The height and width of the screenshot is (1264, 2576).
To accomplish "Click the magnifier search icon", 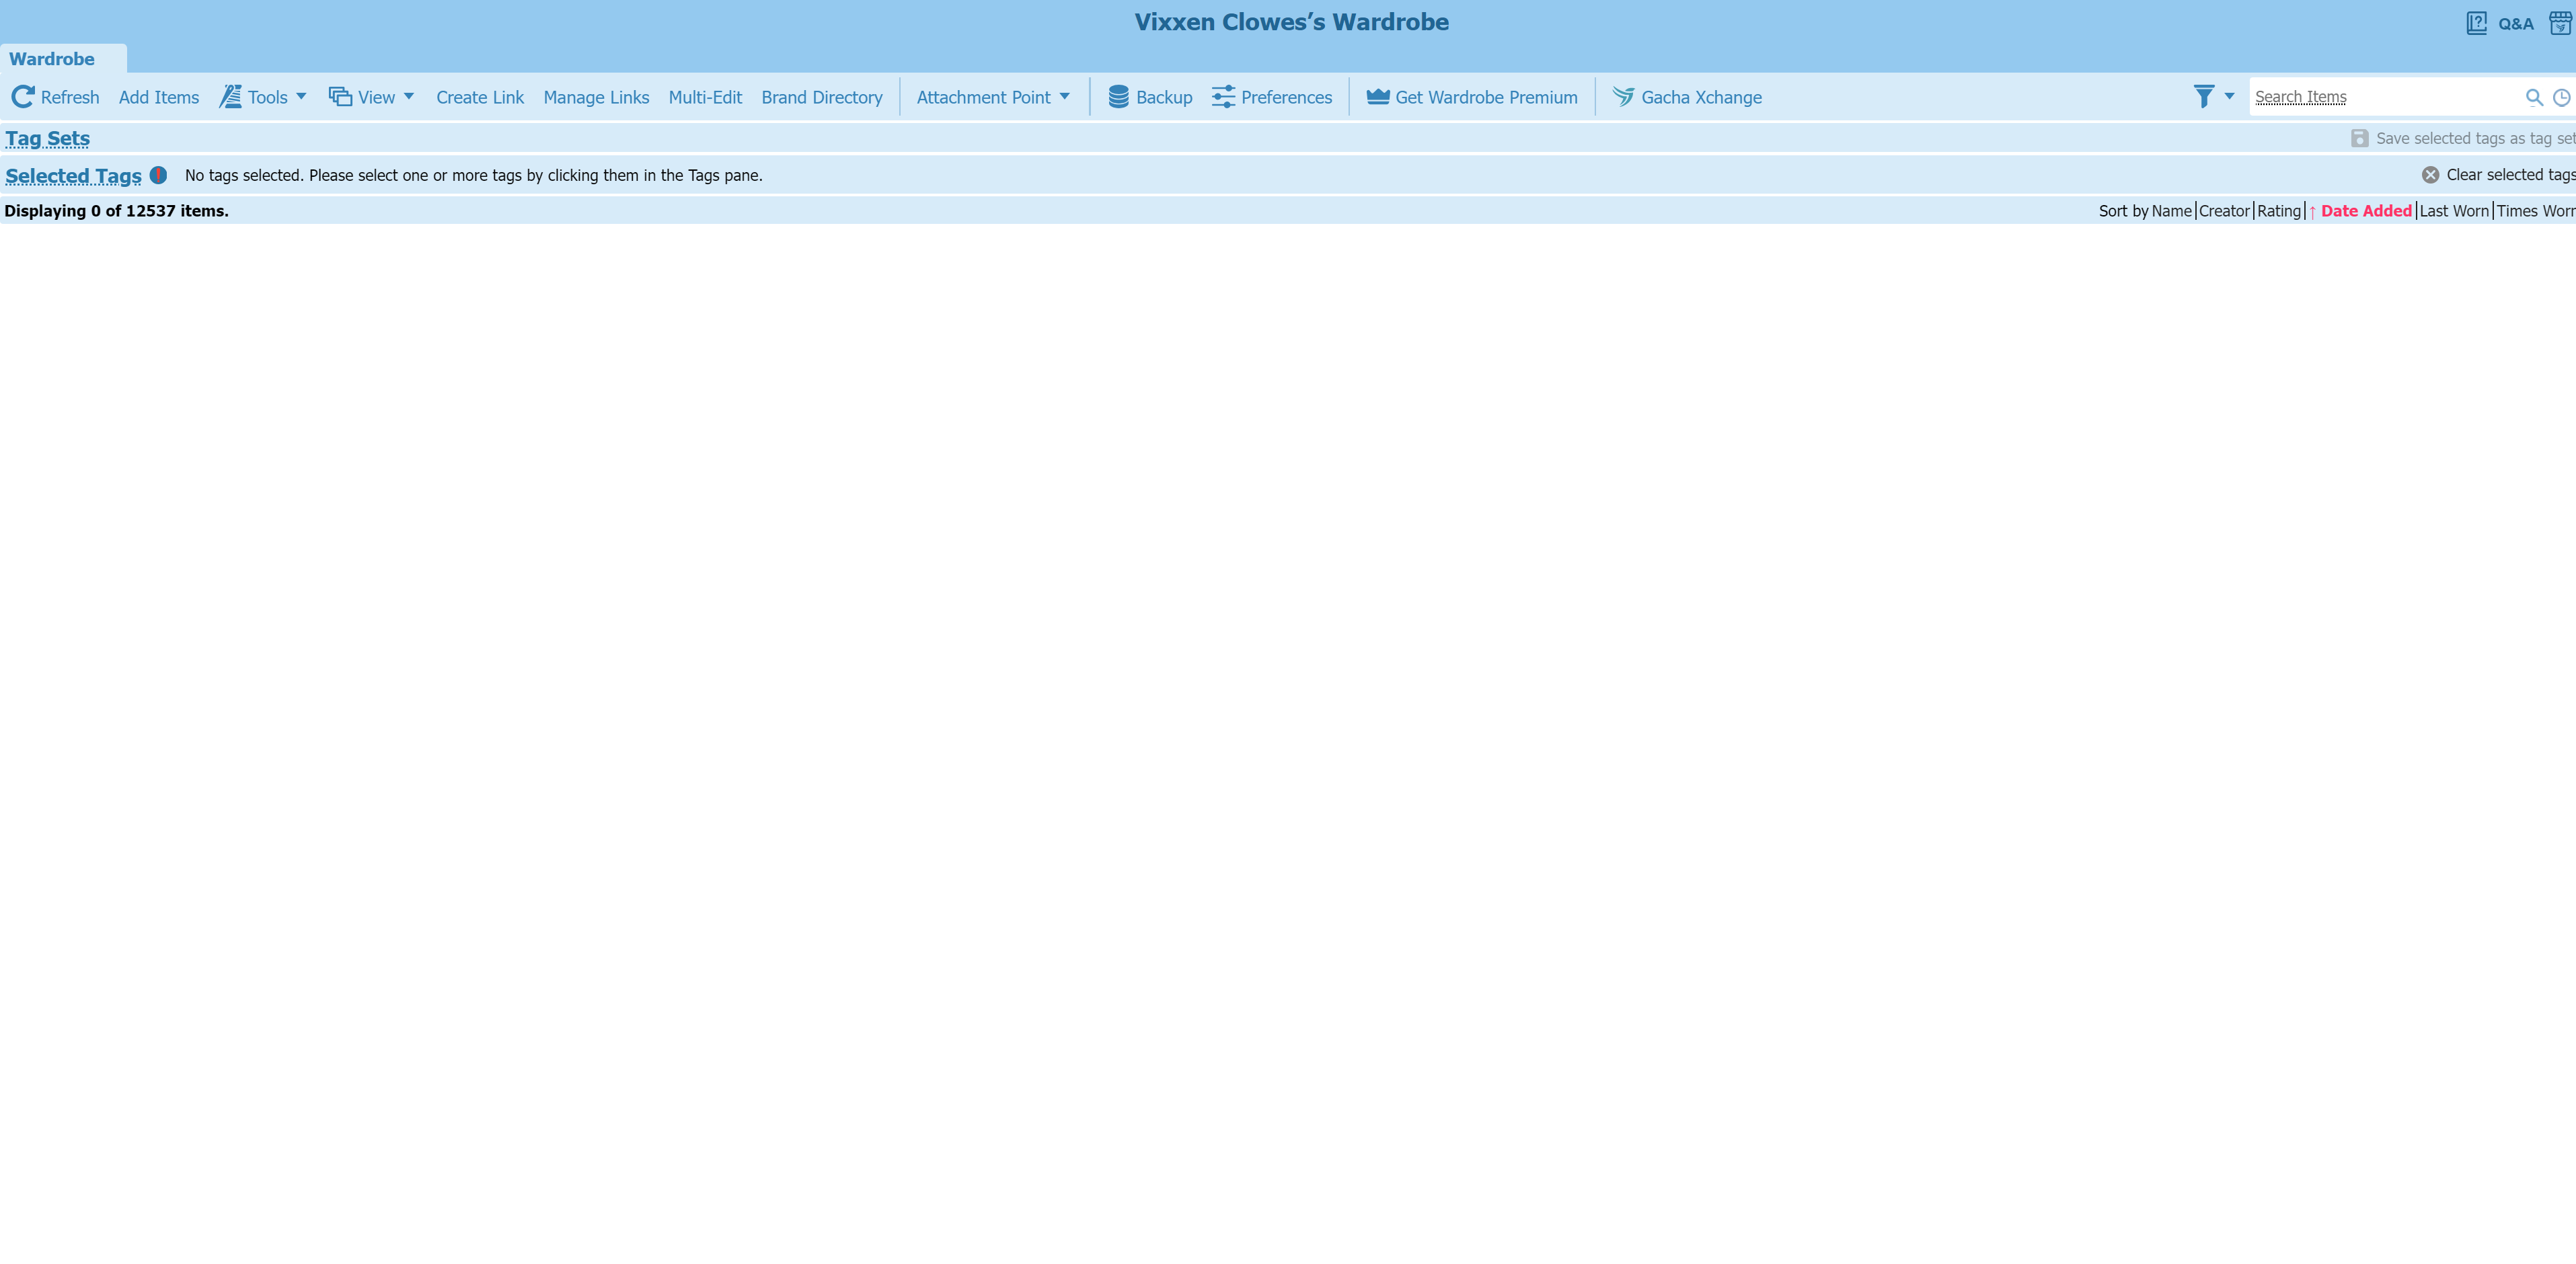I will coord(2534,98).
